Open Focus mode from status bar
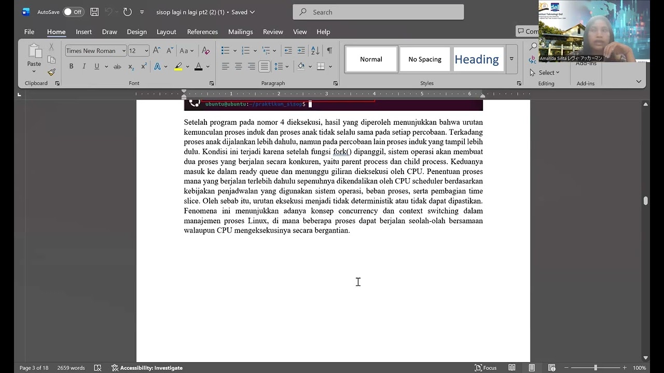The width and height of the screenshot is (664, 373). [x=486, y=368]
